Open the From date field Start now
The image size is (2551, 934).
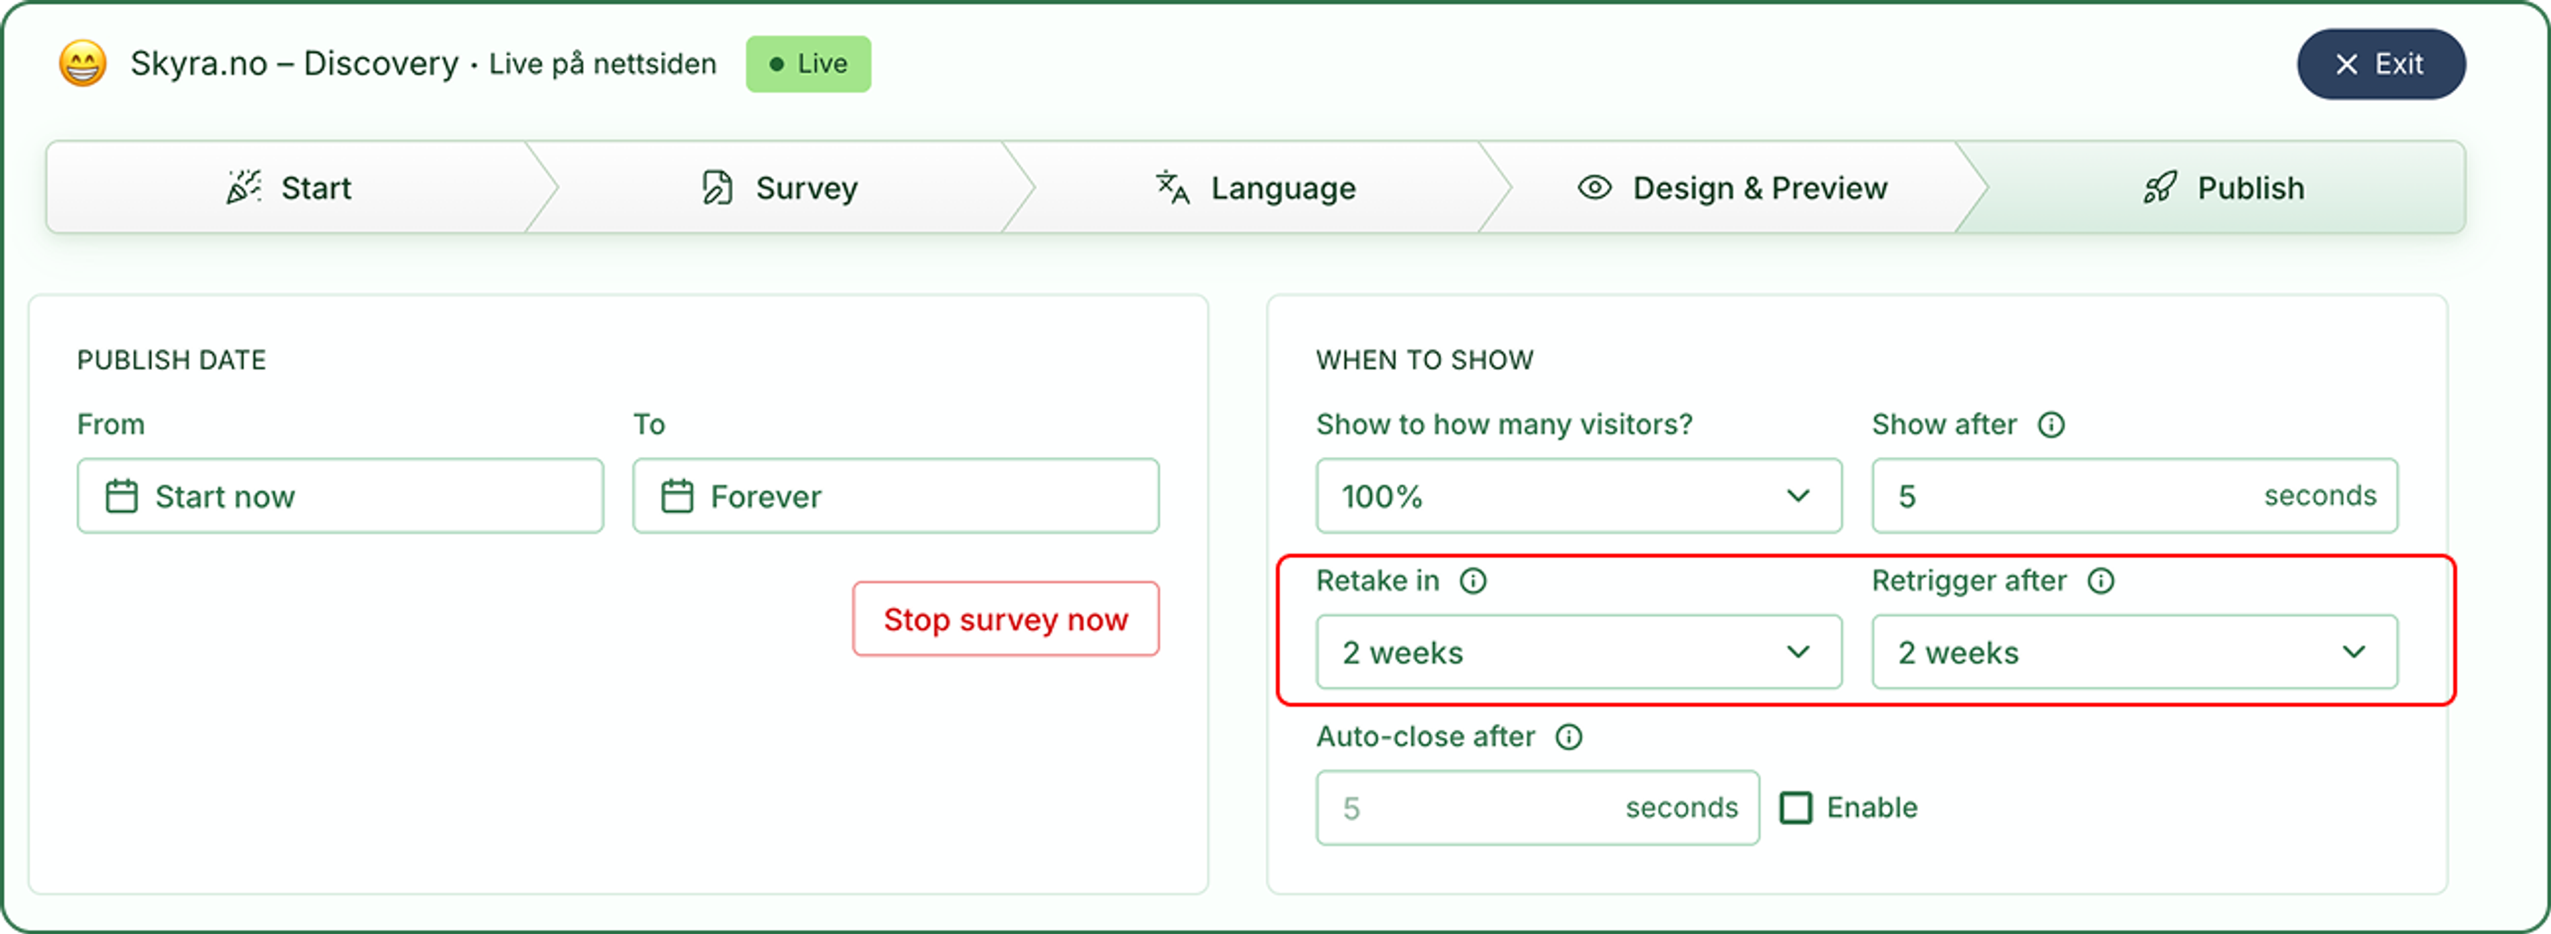[x=339, y=495]
